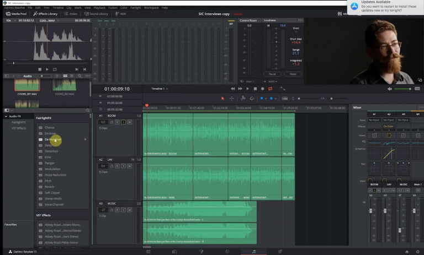Viewport: 424px width, 255px height.
Task: Stop the preview player
Action: [x=40, y=69]
